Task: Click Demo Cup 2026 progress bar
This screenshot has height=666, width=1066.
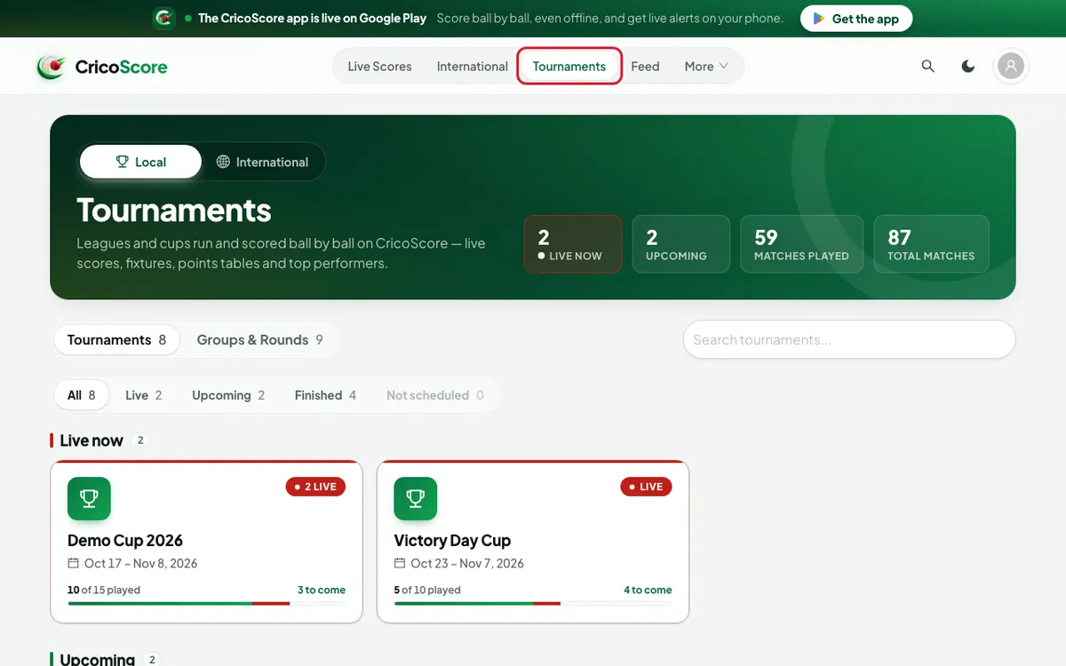Action: pyautogui.click(x=206, y=604)
